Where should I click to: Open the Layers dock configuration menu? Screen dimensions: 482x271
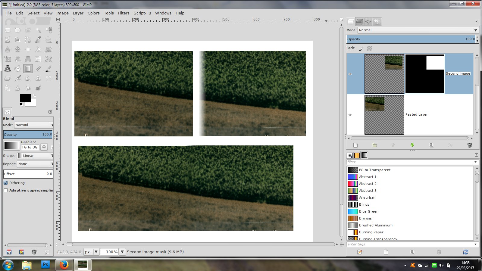(x=476, y=22)
